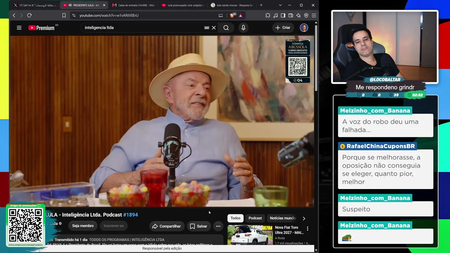The image size is (450, 253).
Task: Click the @LOCOBALTAR streamer webcam feed
Action: 385,47
